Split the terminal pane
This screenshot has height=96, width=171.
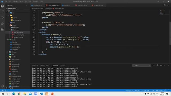pos(157,65)
